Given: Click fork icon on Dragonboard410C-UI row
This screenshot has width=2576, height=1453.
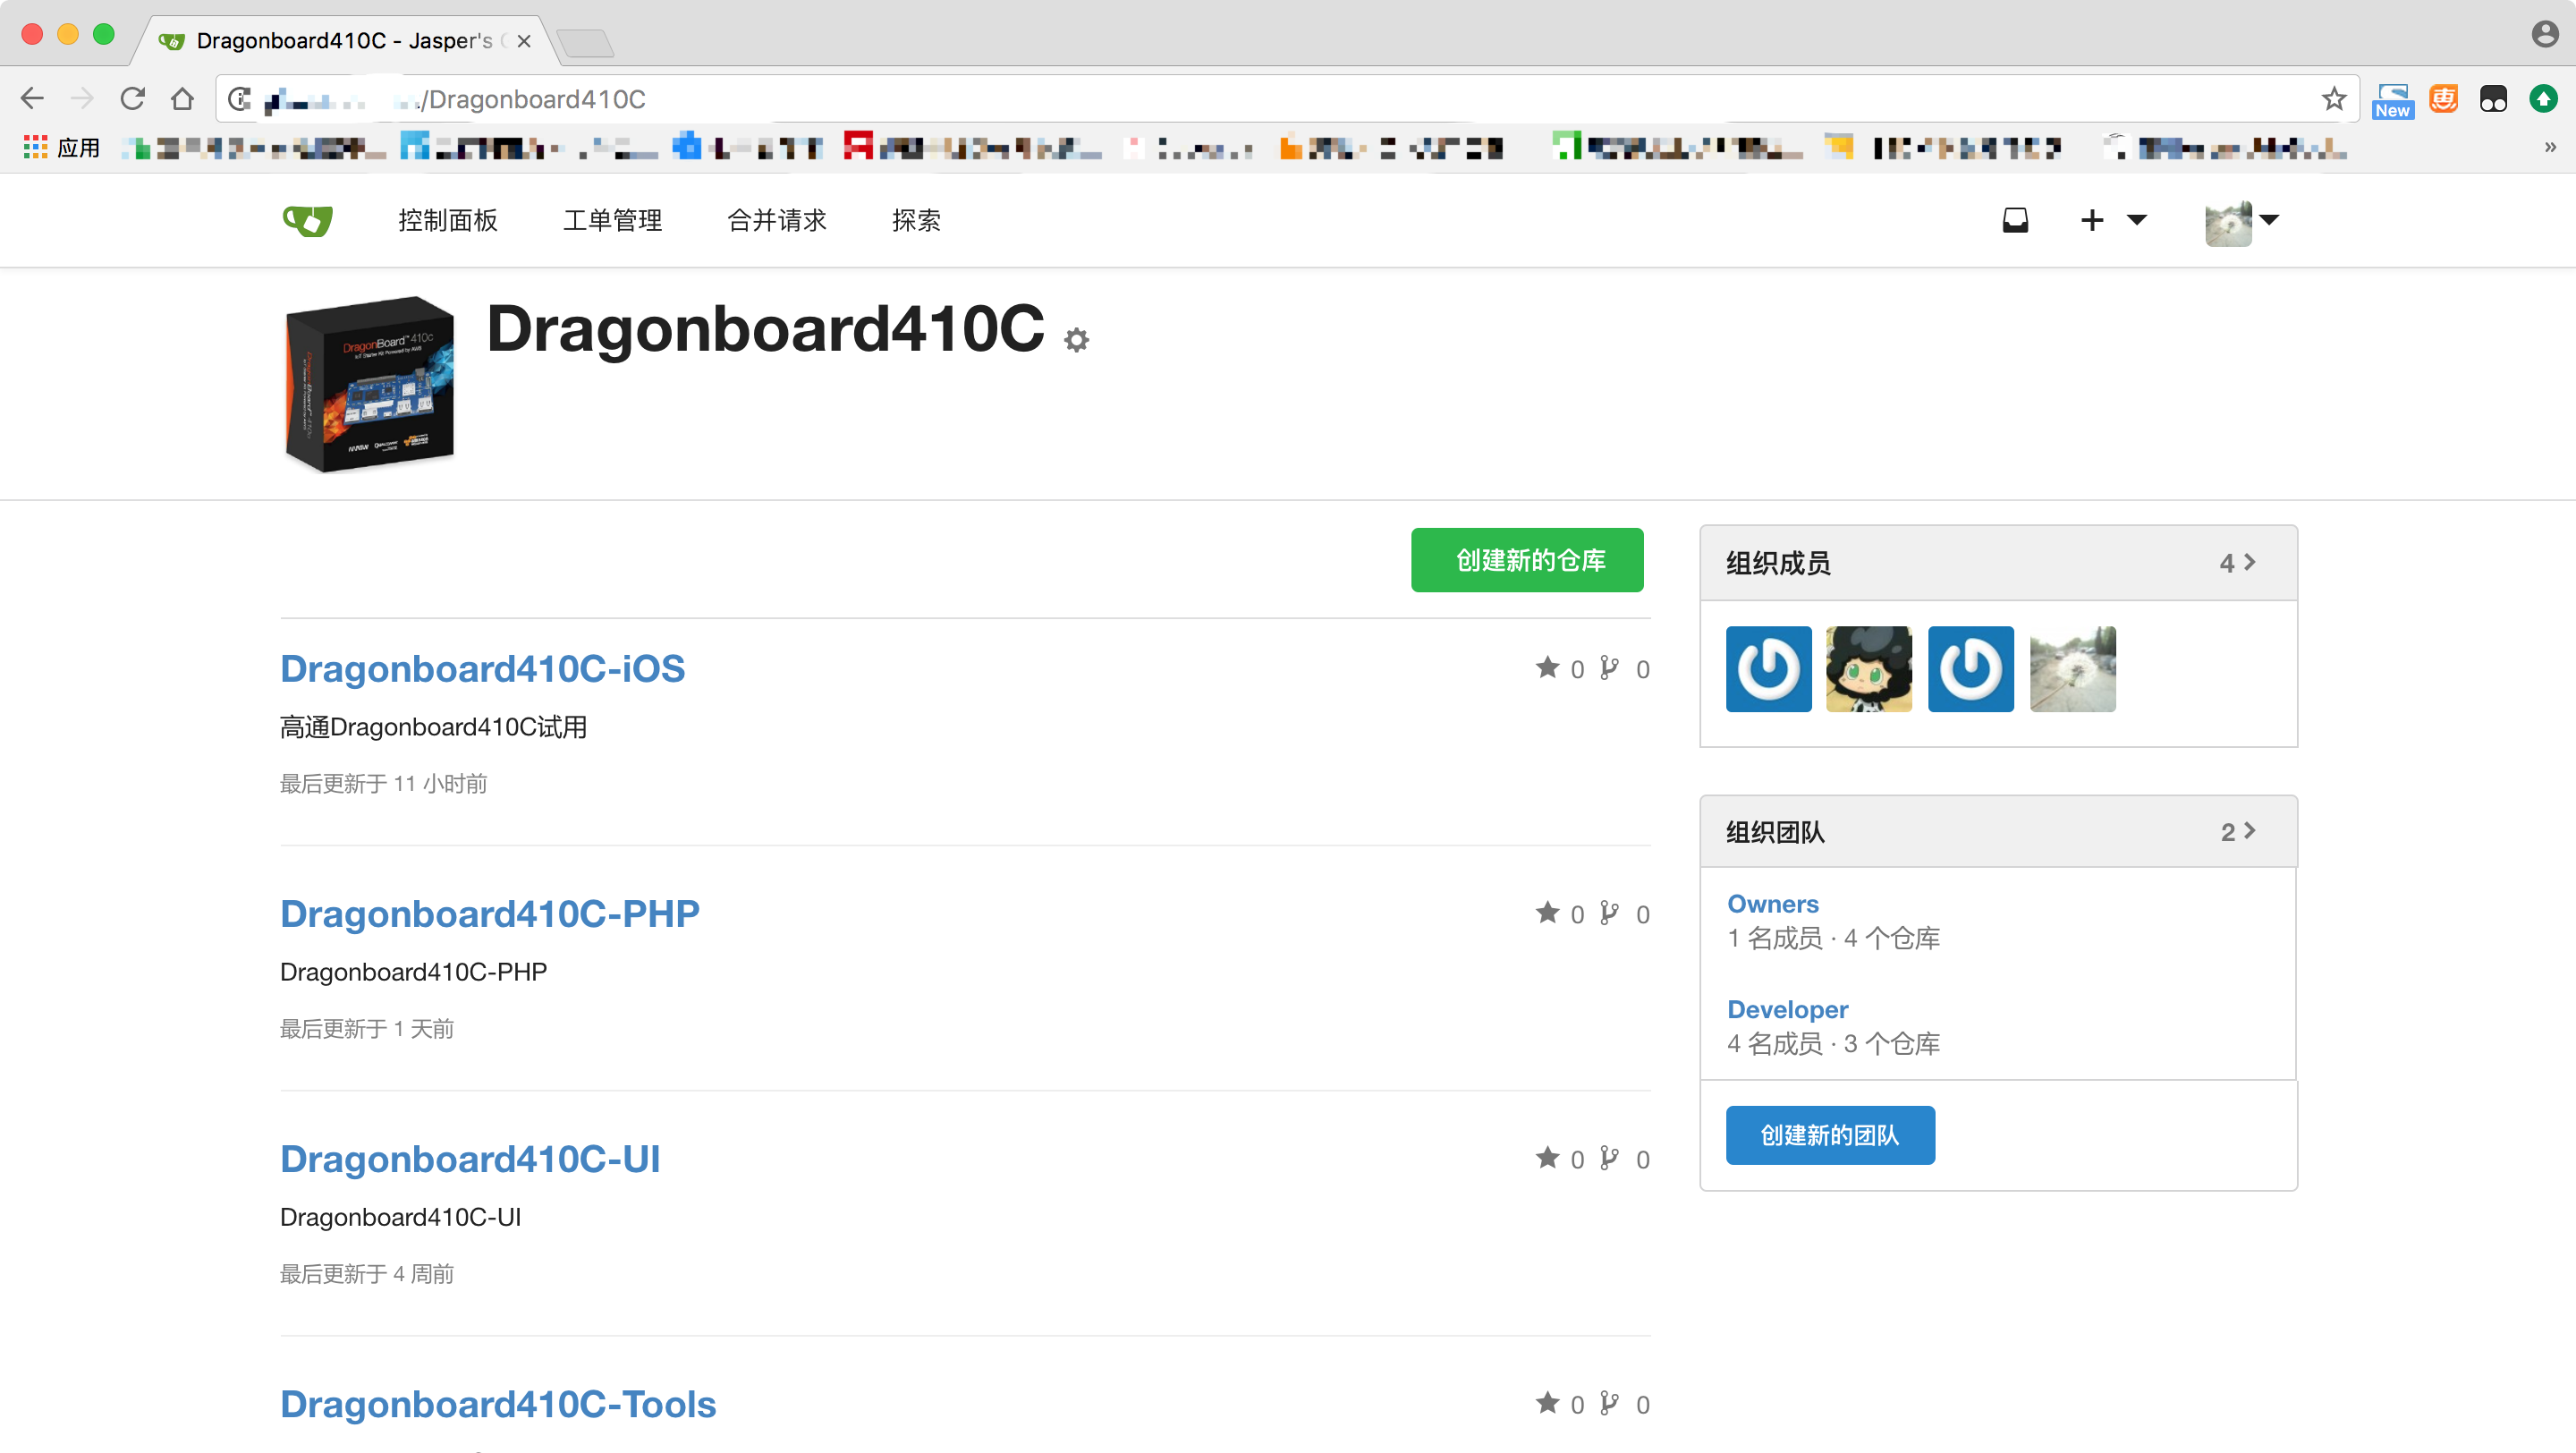Looking at the screenshot, I should (1609, 1158).
